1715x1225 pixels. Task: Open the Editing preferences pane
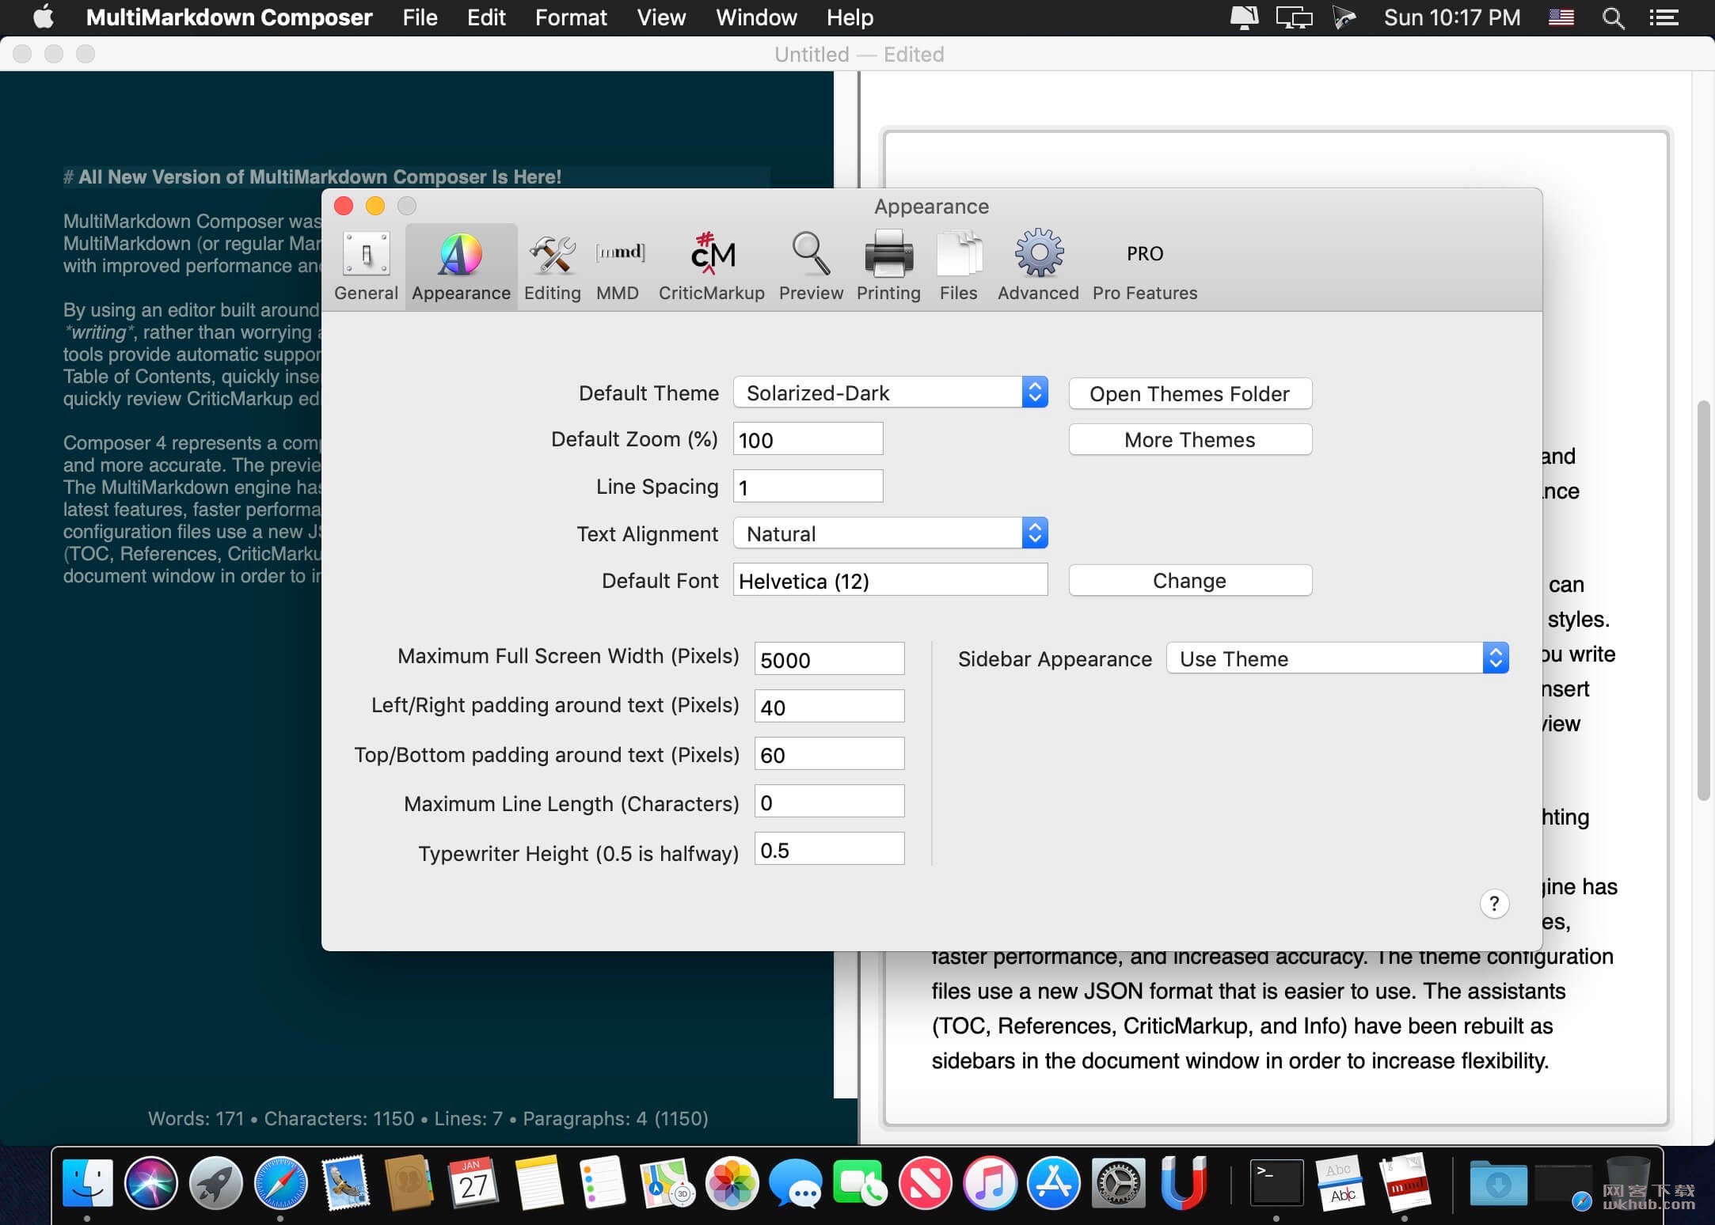tap(552, 267)
